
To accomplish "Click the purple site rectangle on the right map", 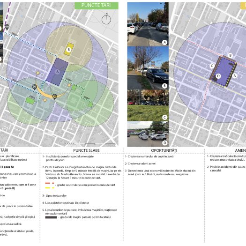I will click(x=224, y=71).
